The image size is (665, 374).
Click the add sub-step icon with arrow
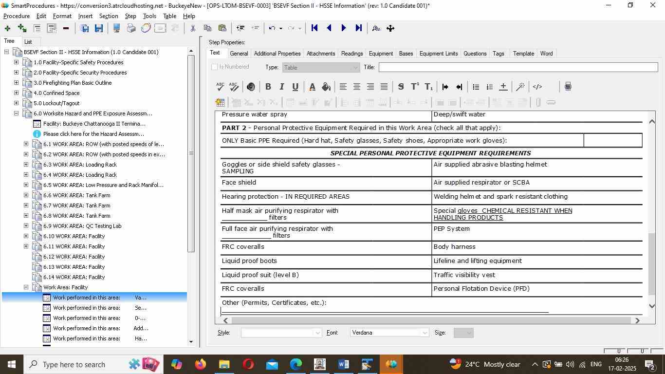click(22, 28)
